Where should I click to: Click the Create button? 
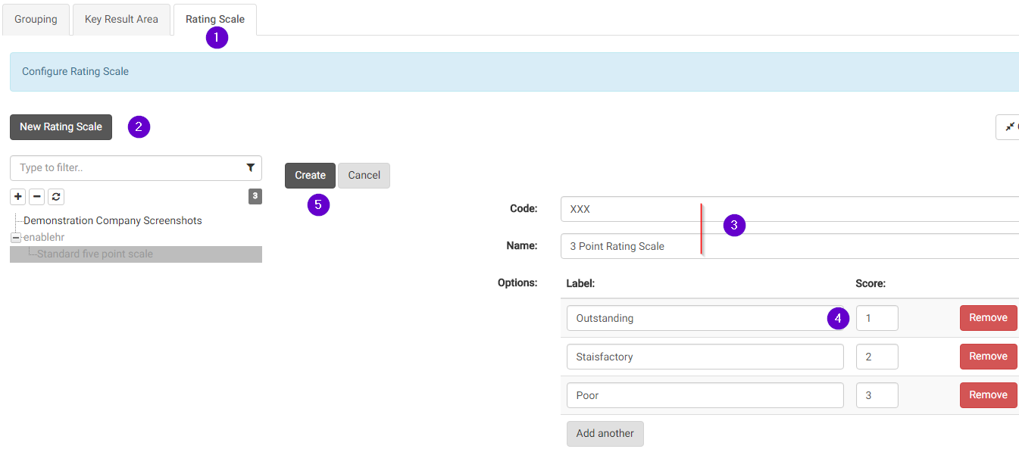pos(310,176)
